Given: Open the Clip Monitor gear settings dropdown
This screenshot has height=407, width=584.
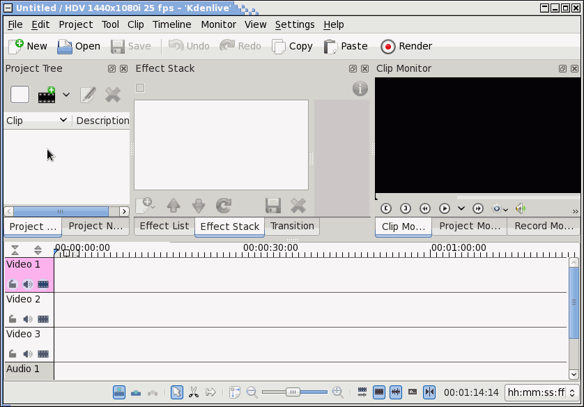Looking at the screenshot, I should (500, 208).
